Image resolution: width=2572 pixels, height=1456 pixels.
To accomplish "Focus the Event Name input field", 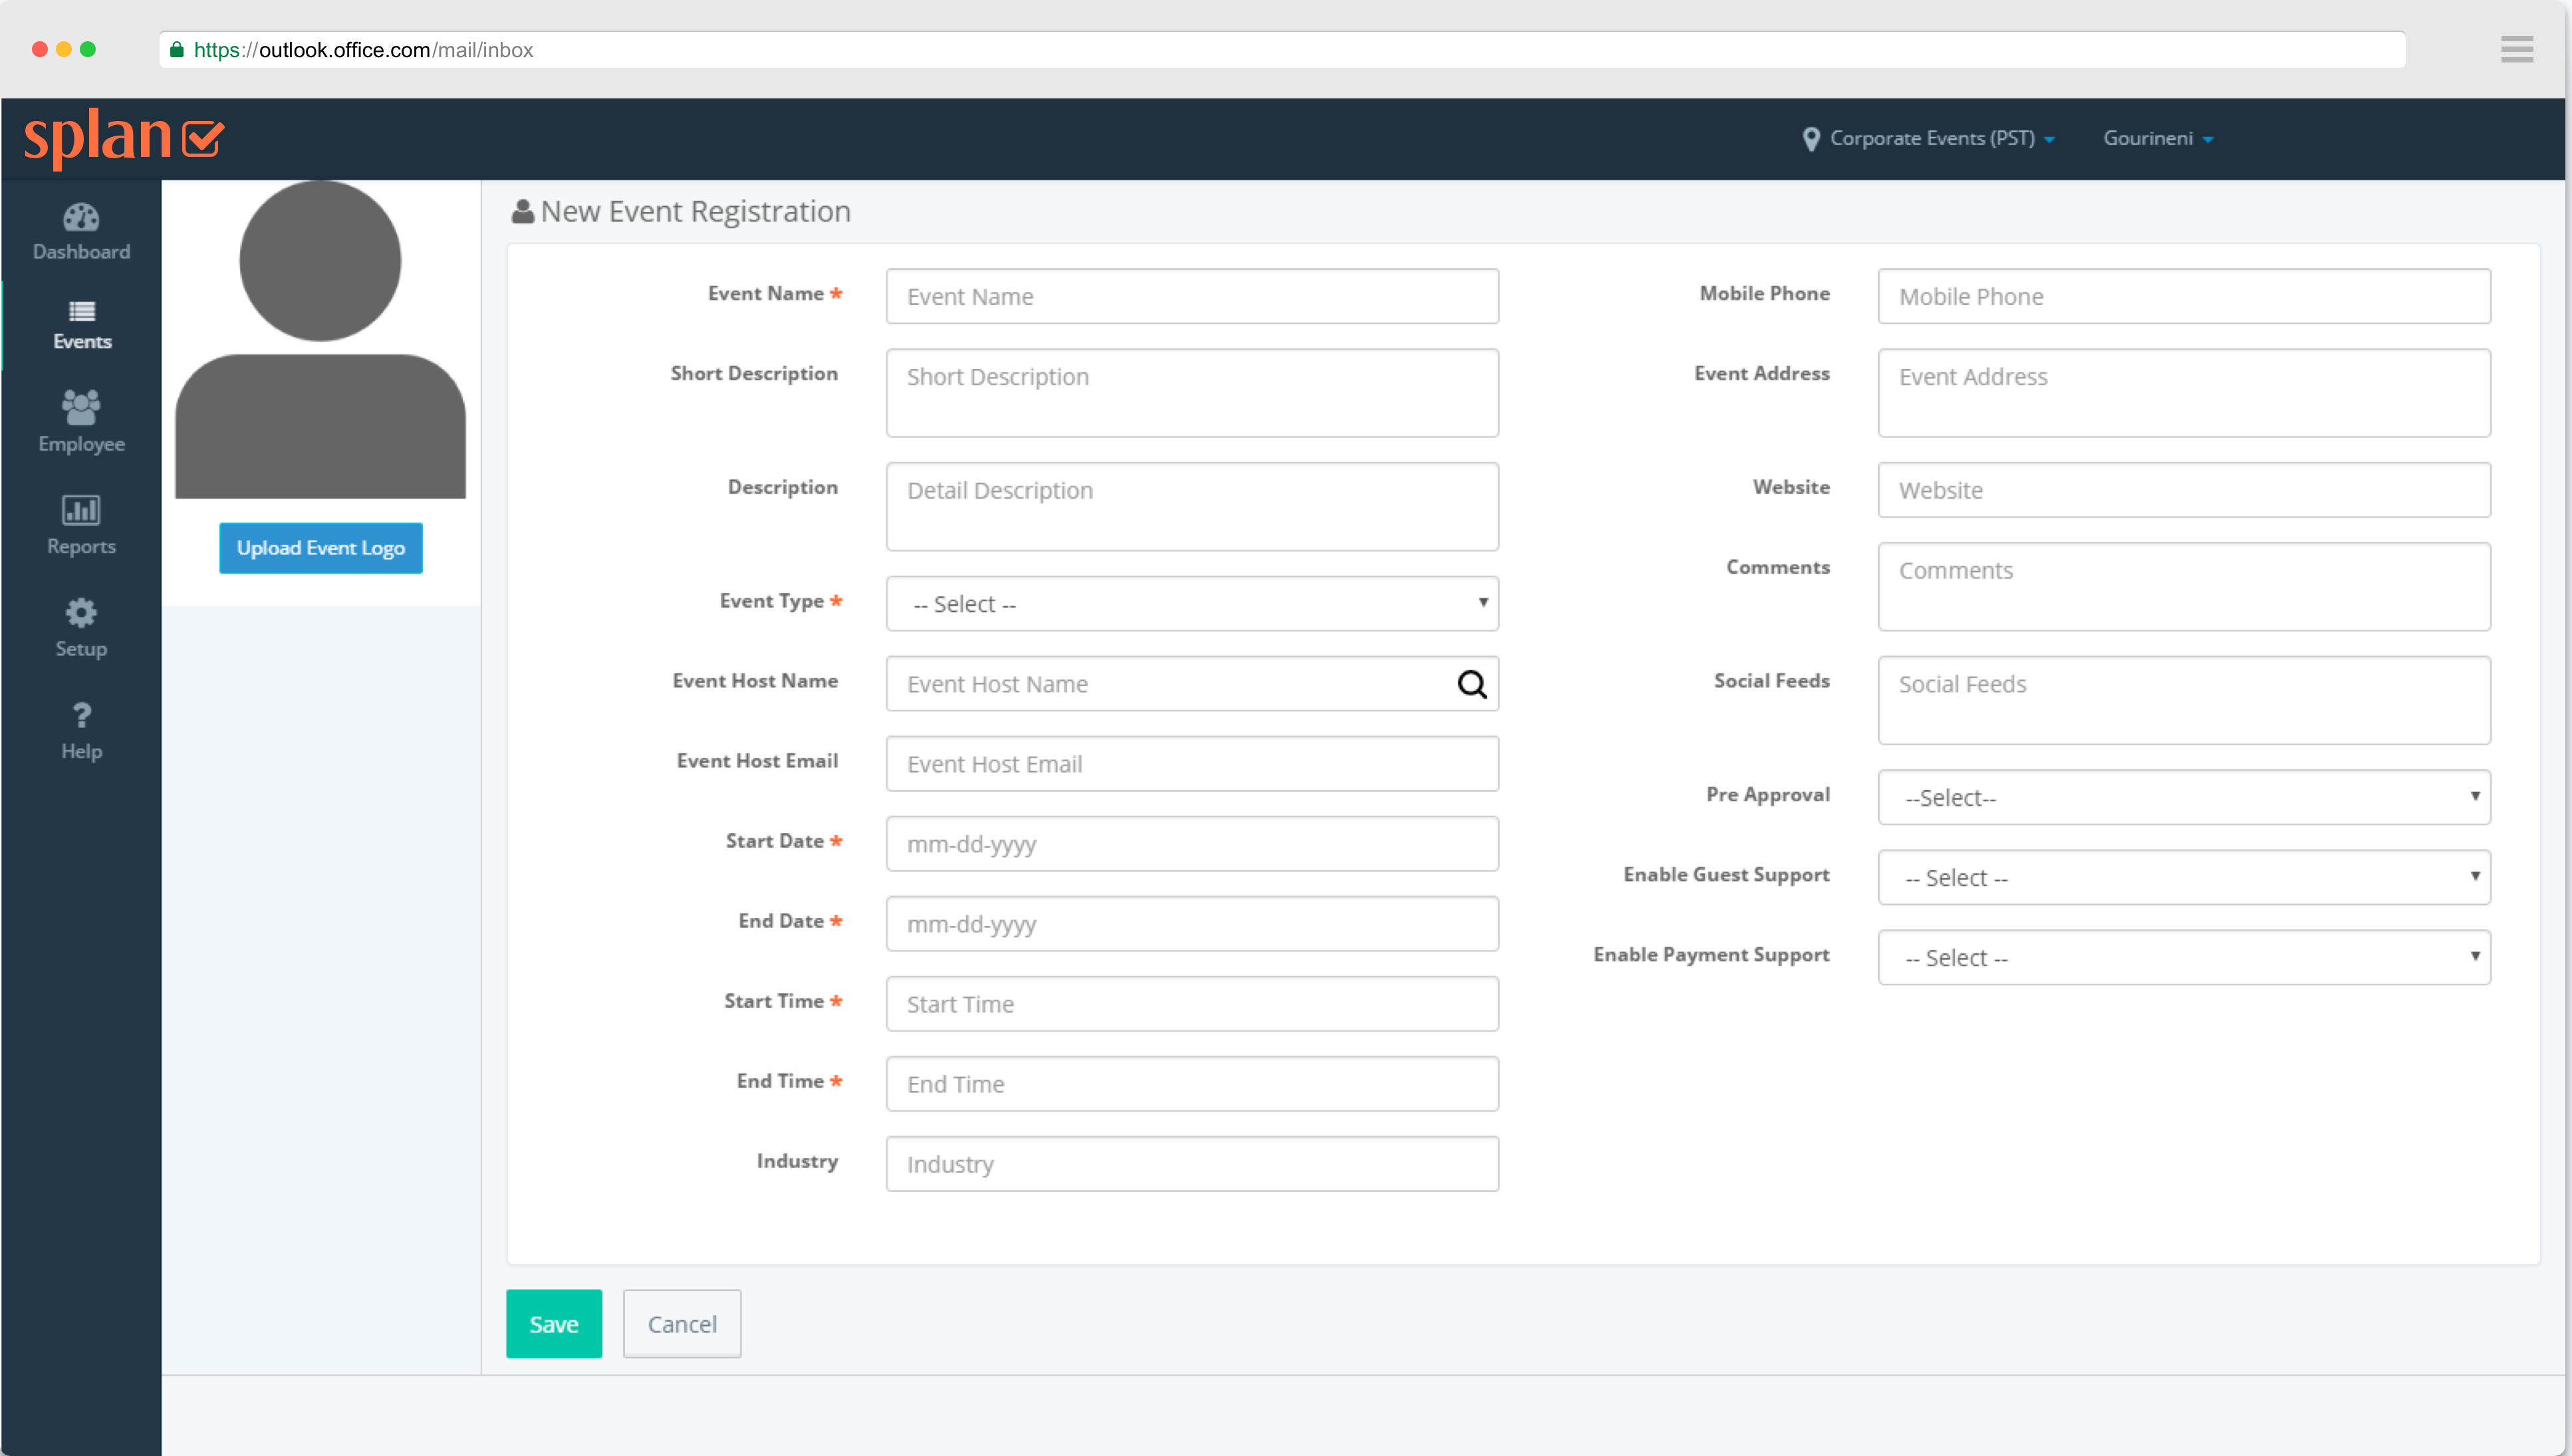I will [1191, 296].
